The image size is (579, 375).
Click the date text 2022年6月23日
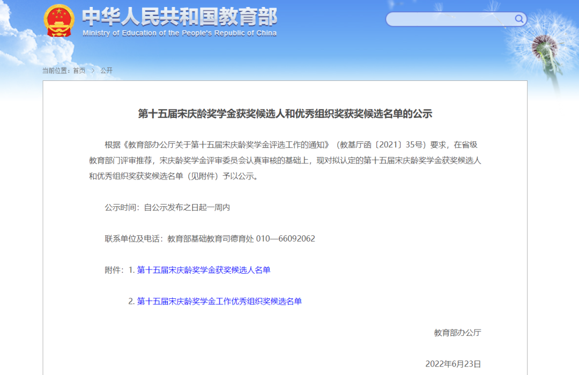(453, 364)
